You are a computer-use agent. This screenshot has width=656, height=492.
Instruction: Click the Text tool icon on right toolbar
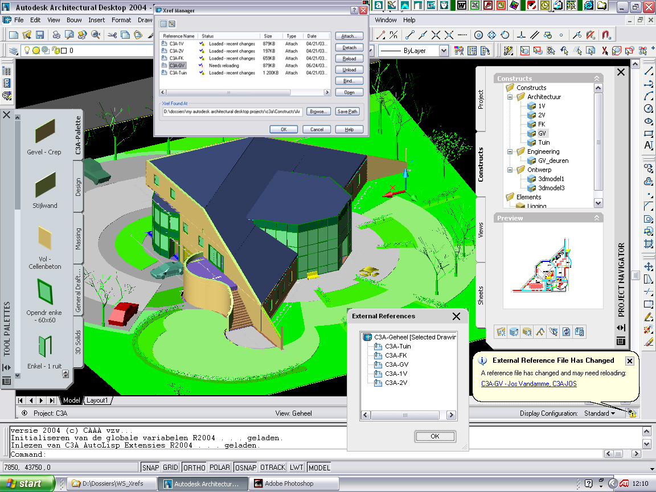[649, 145]
